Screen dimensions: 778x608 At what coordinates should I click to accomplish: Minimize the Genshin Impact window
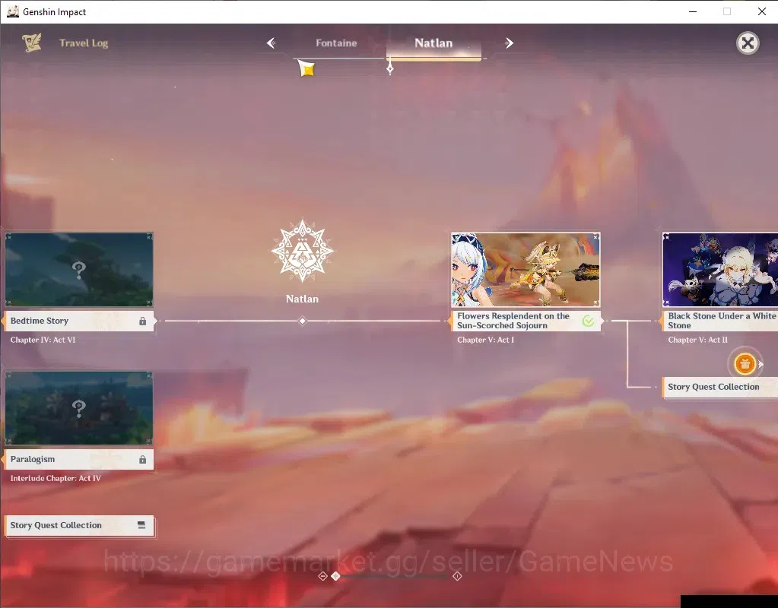point(693,11)
